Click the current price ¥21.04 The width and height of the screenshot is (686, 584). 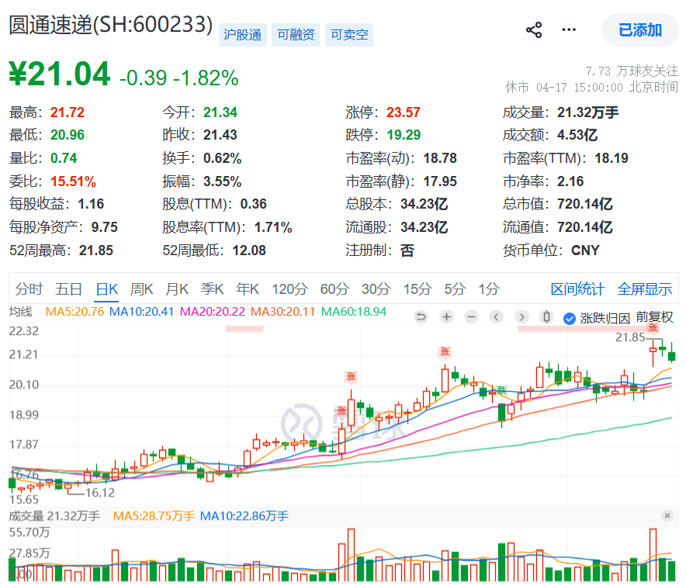(x=60, y=74)
